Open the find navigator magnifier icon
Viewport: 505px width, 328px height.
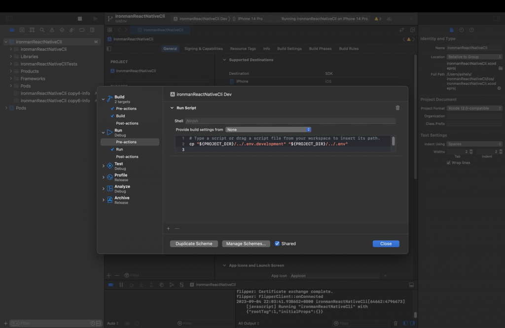point(42,30)
